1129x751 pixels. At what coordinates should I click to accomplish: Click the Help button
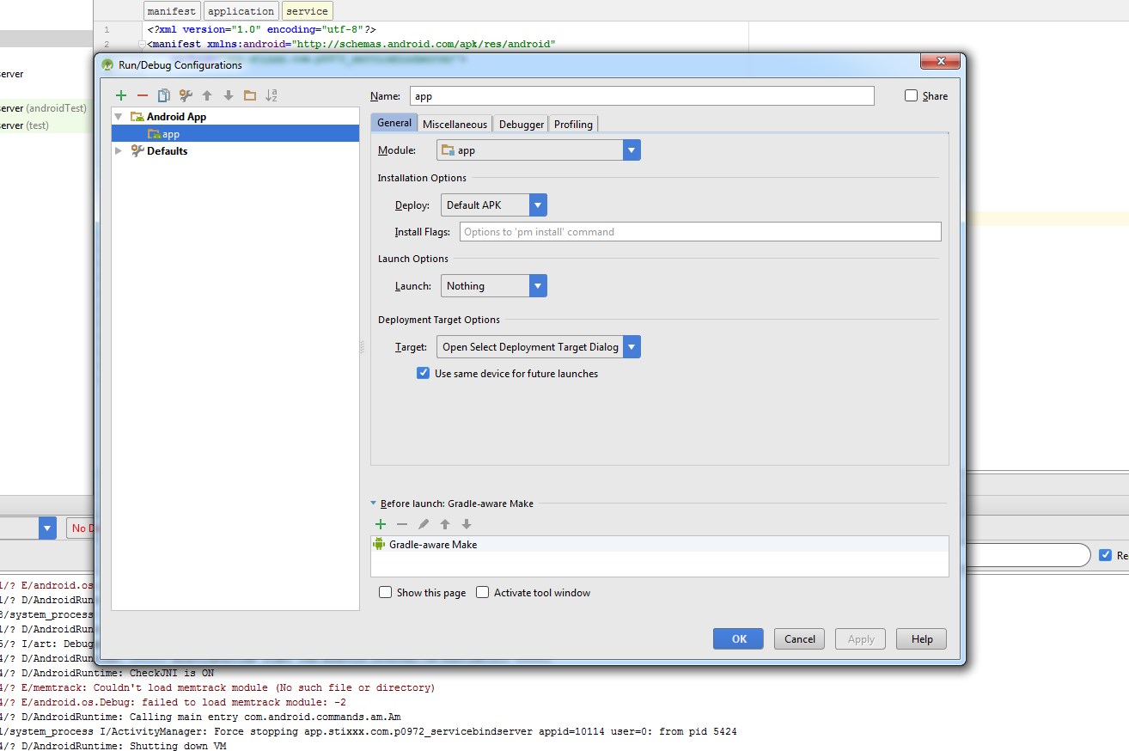(922, 638)
